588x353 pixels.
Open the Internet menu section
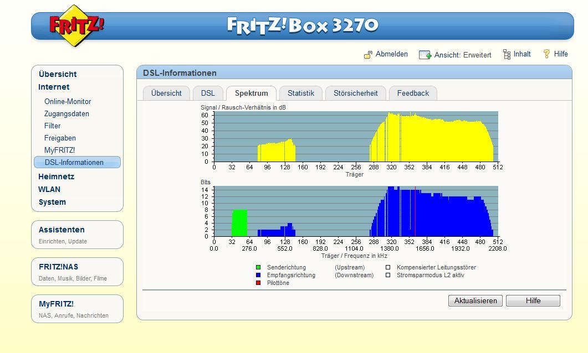click(x=54, y=87)
